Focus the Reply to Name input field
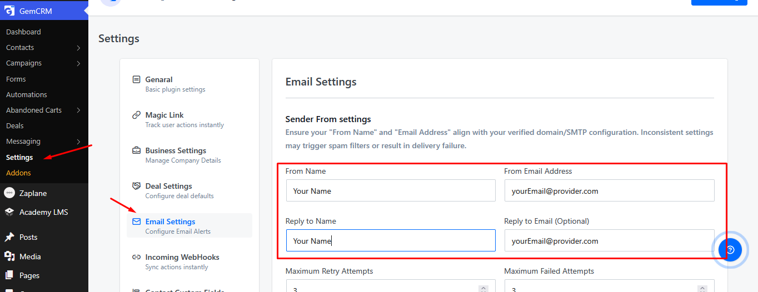This screenshot has width=758, height=292. 391,240
